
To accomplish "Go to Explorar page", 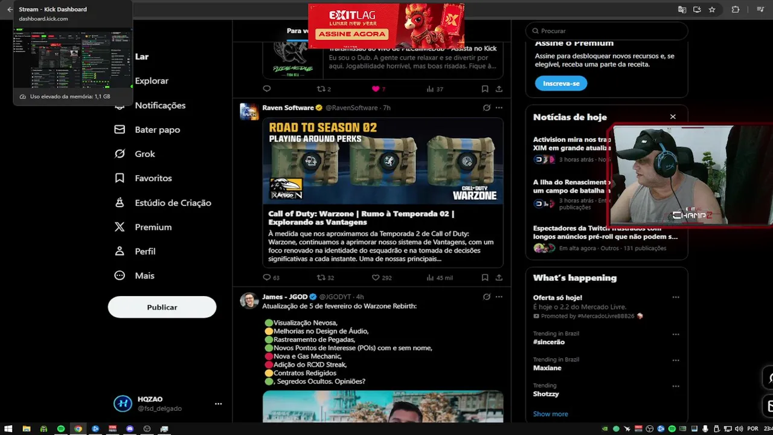I will tap(152, 81).
